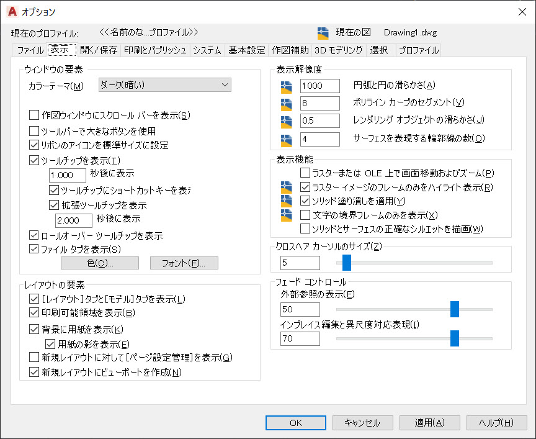Click the サーフェス輪郭線の数 field showing 4

[x=320, y=139]
